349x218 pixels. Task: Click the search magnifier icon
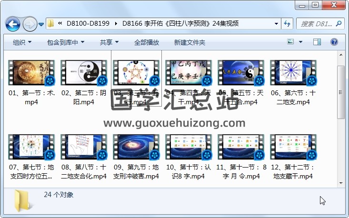(339, 23)
